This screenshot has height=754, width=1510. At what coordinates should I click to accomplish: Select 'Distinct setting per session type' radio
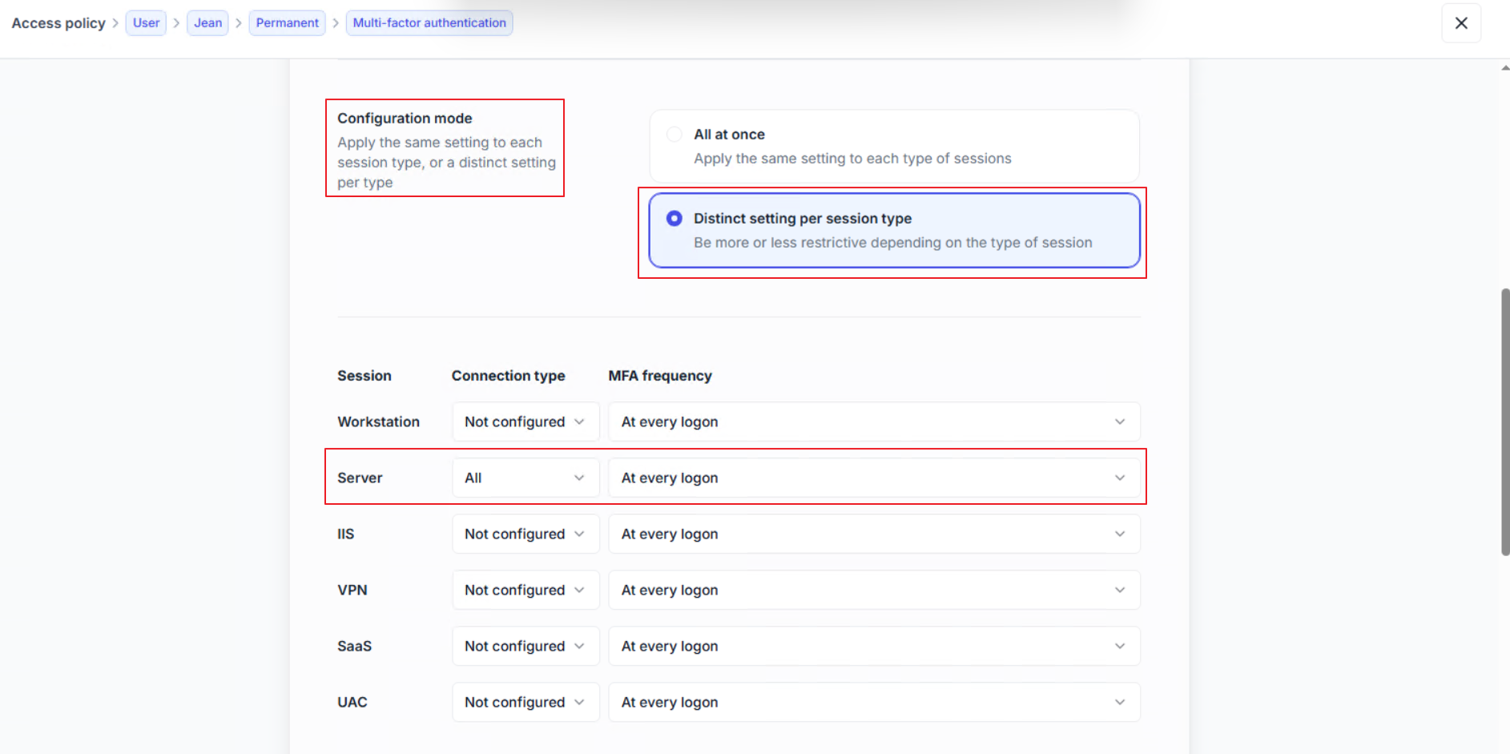[674, 219]
